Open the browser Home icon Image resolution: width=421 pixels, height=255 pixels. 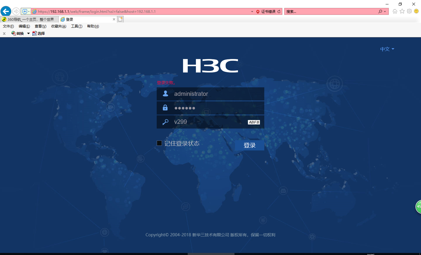(x=395, y=11)
